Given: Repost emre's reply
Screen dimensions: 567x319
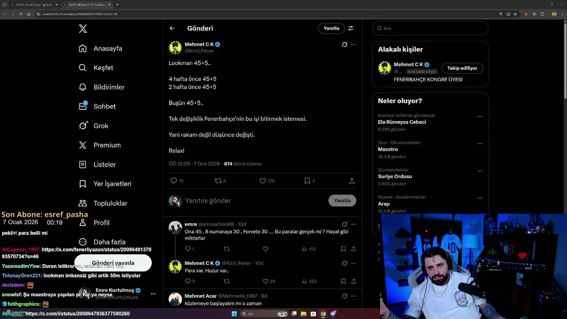Looking at the screenshot, I should point(227,249).
